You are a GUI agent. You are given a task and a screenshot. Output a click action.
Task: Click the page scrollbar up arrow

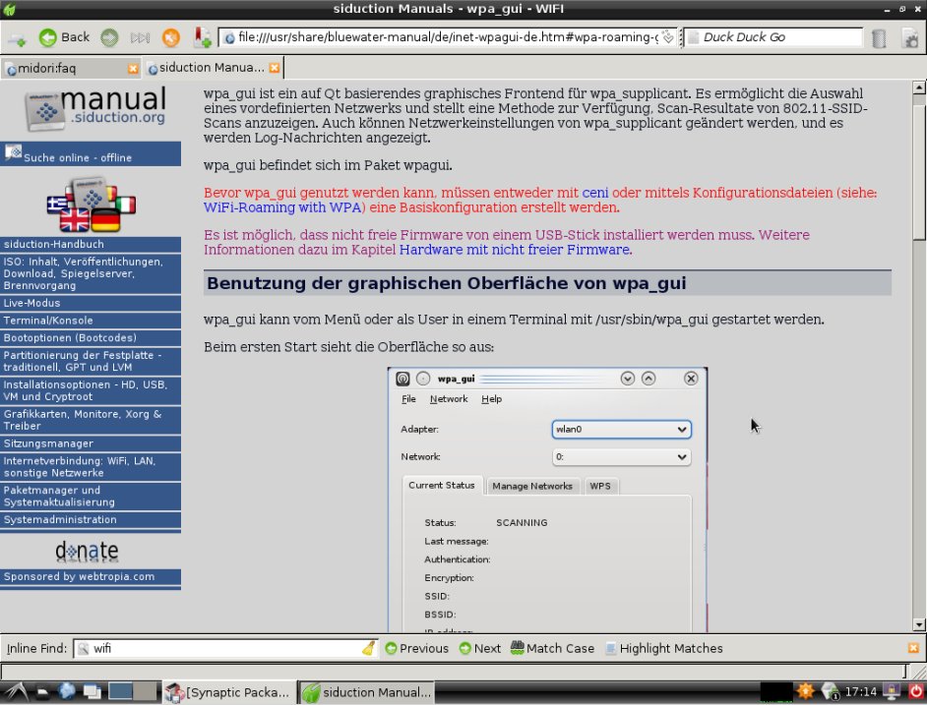919,88
